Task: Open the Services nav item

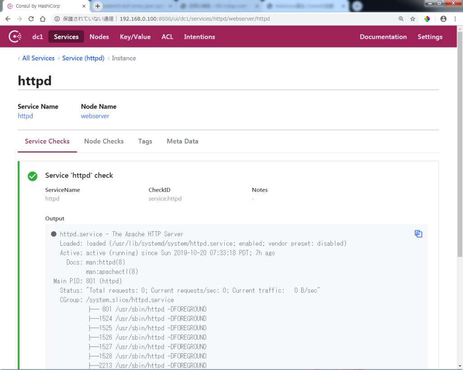Action: (66, 37)
